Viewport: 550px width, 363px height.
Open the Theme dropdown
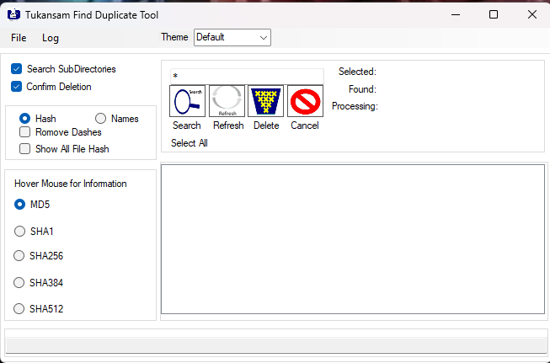coord(232,37)
